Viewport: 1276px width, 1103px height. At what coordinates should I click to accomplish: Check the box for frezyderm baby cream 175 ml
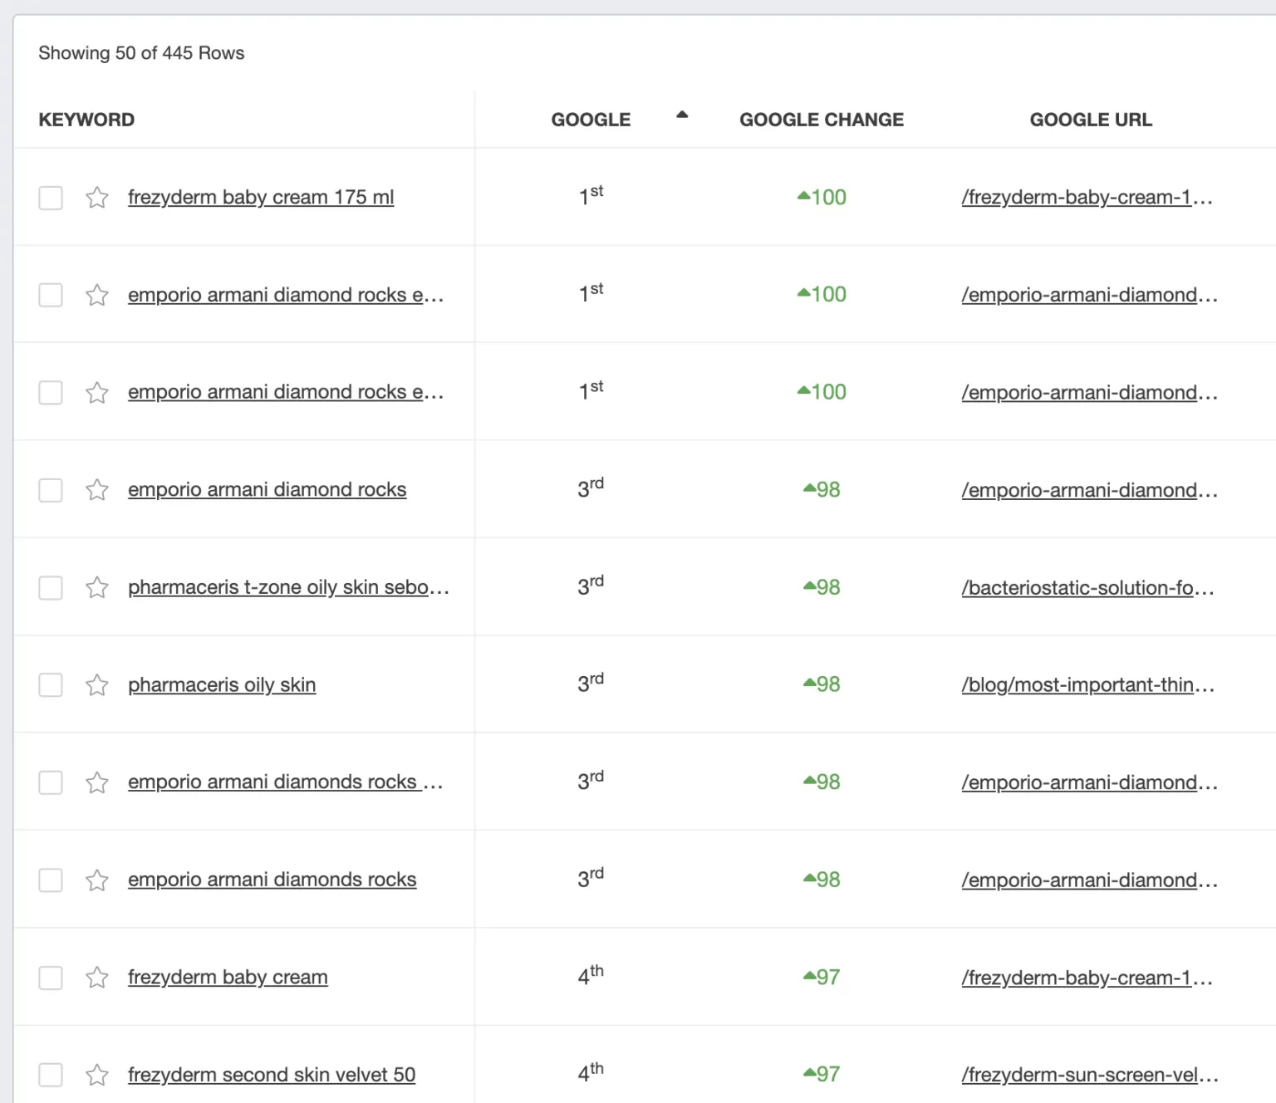click(x=51, y=198)
